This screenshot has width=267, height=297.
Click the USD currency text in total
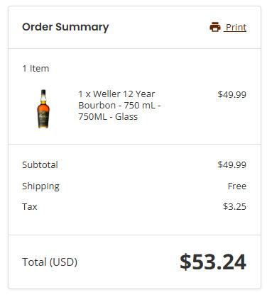point(63,262)
